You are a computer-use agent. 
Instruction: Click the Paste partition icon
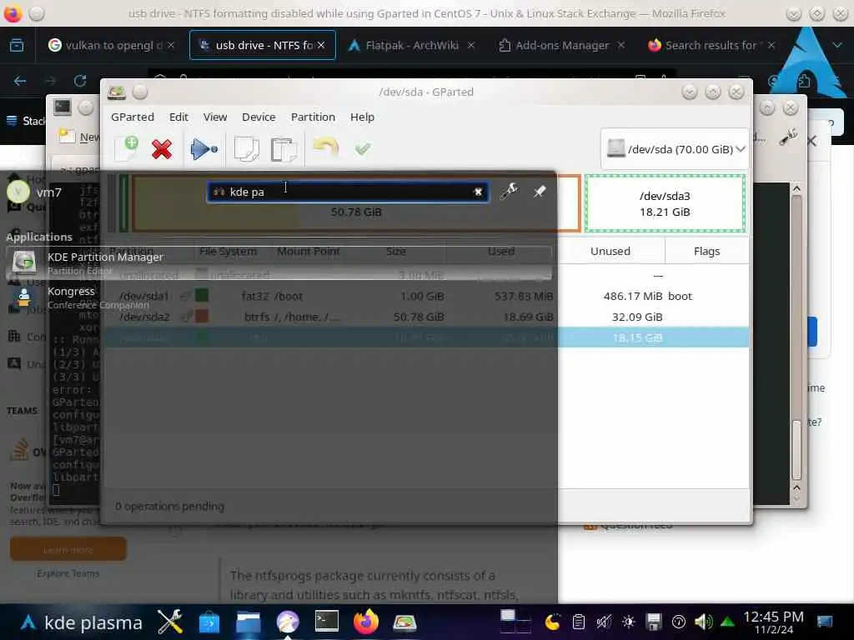[x=284, y=149]
